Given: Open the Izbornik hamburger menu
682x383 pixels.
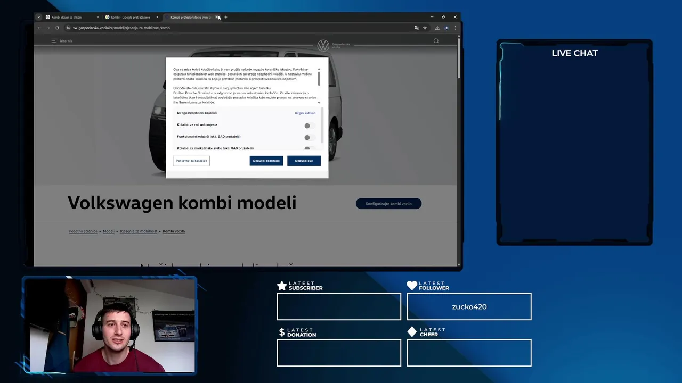Looking at the screenshot, I should (61, 41).
